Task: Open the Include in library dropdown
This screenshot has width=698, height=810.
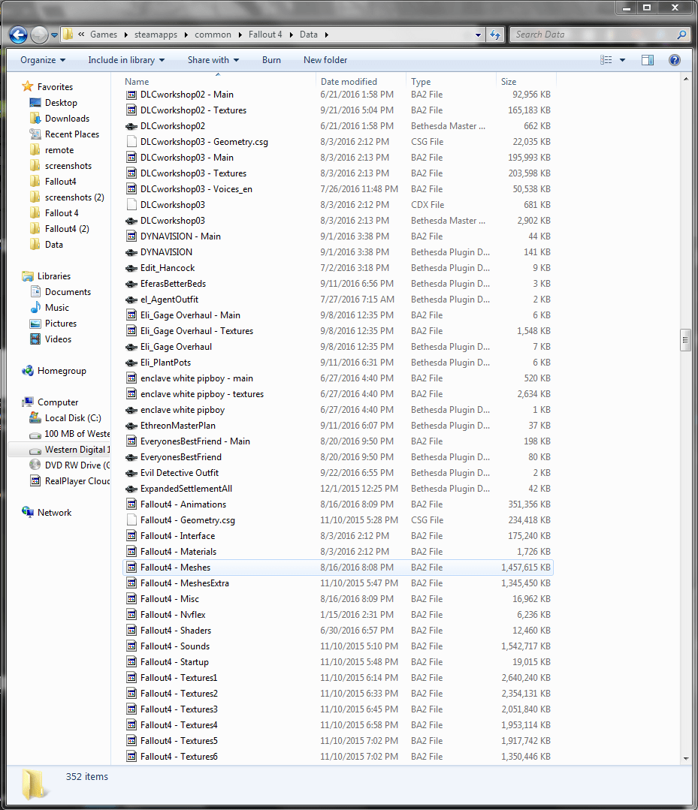Action: tap(126, 60)
